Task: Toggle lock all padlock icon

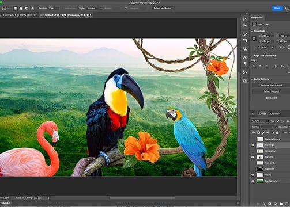Action: [277, 133]
